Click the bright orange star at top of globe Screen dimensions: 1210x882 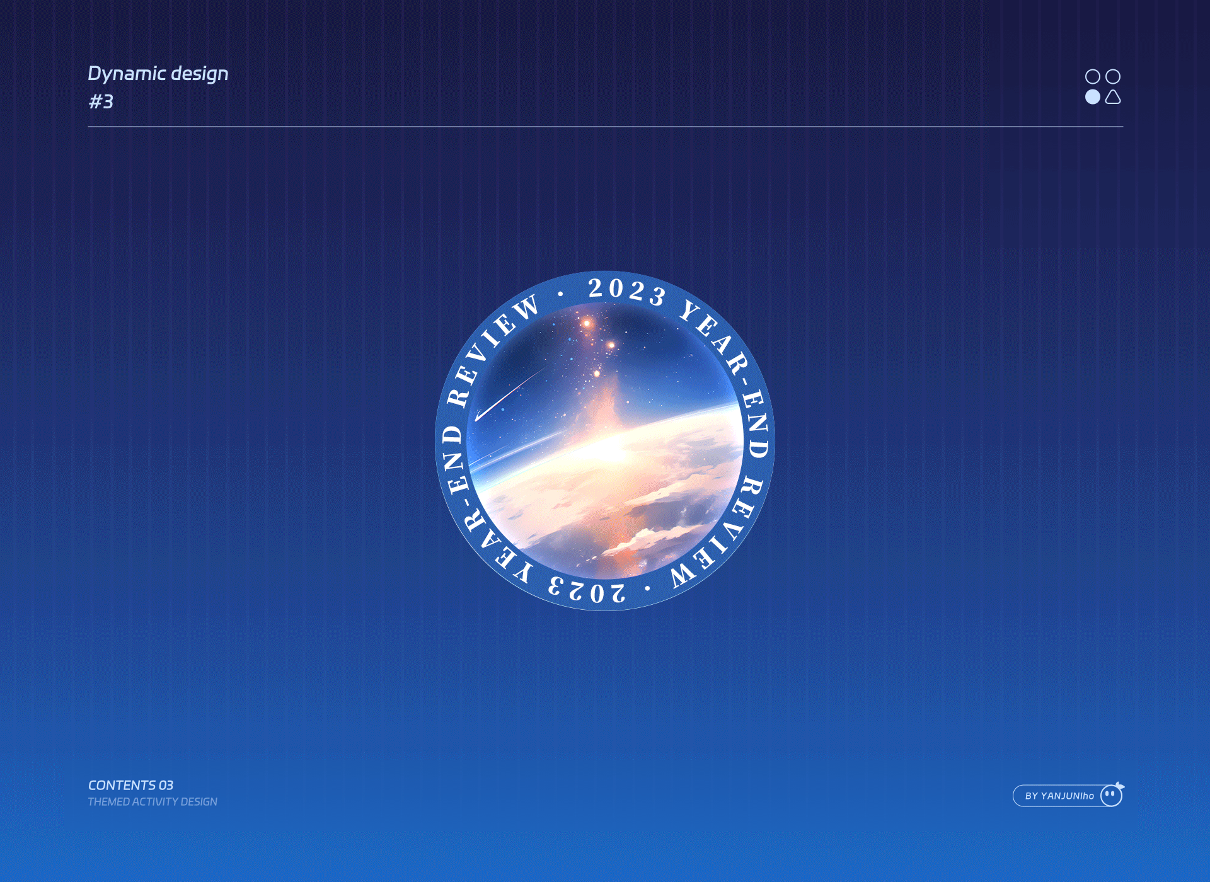click(x=587, y=323)
